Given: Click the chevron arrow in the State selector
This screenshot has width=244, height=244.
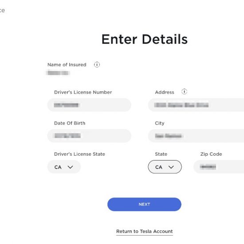Looking at the screenshot, I should pyautogui.click(x=171, y=167).
